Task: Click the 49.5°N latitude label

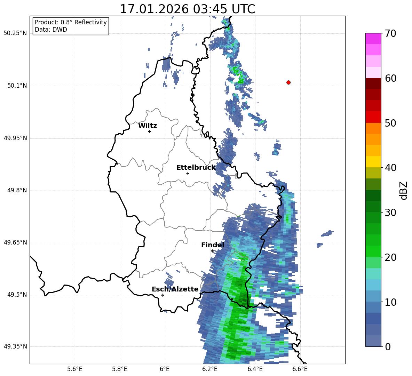Action: tap(17, 295)
